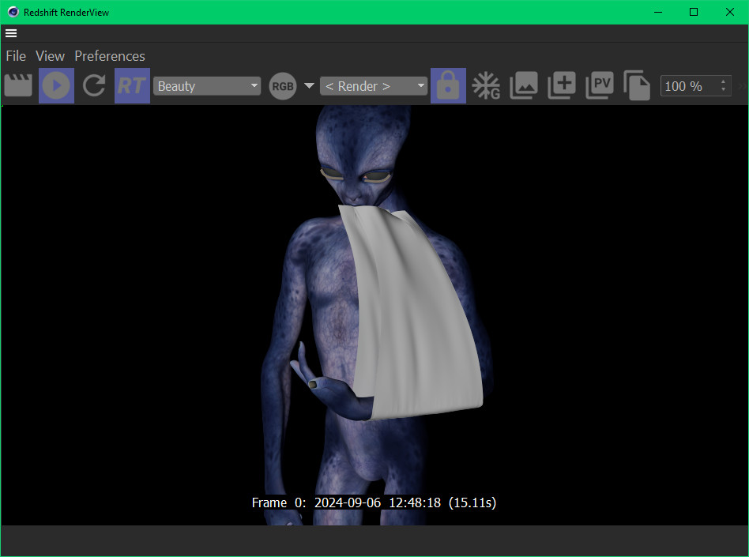The height and width of the screenshot is (557, 749).
Task: Click the RGB channel button
Action: [x=283, y=86]
